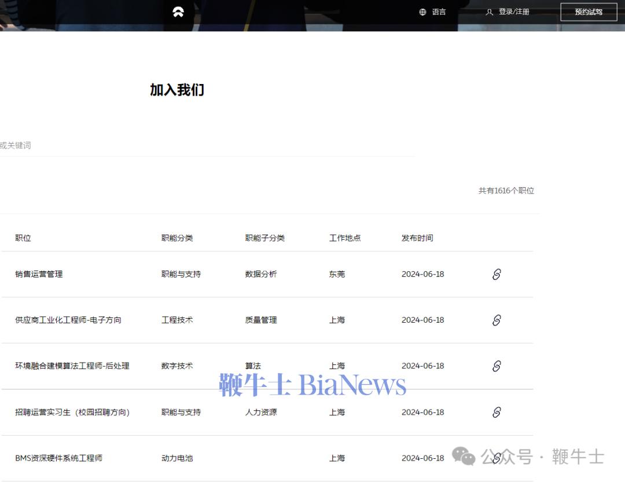Open link icon for 招聘运营实习生 row
Screen dimensions: 625x482
click(x=497, y=412)
